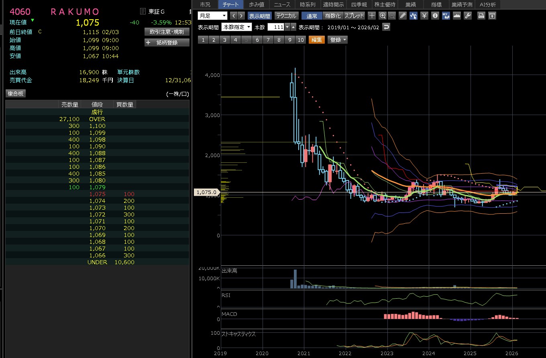Print the chart with printer icon
The height and width of the screenshot is (358, 546).
point(481,16)
